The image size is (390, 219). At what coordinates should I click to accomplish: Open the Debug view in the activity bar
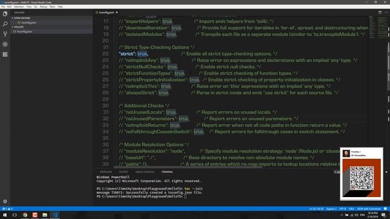click(5, 44)
